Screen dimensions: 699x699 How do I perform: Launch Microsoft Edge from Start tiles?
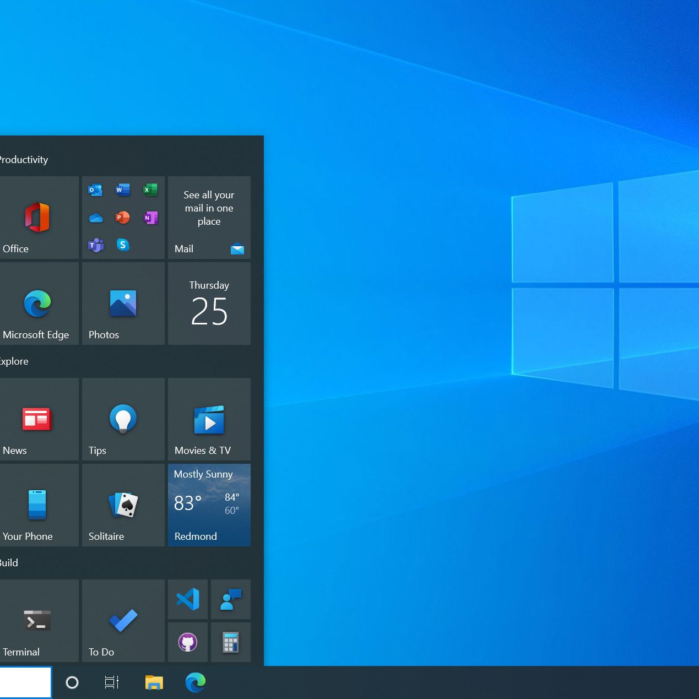pyautogui.click(x=37, y=304)
